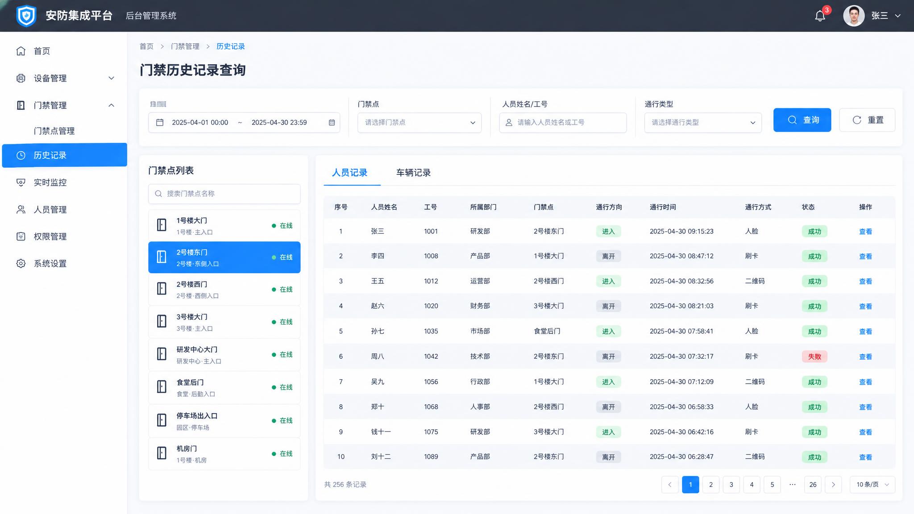Viewport: 914px width, 514px height.
Task: Open the 请选择门禁点 dropdown
Action: [420, 122]
